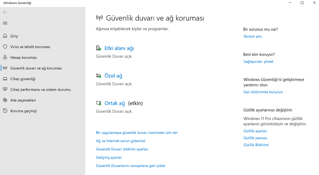Click the Etki alanı ağı network icon
The width and height of the screenshot is (319, 175).
click(x=98, y=48)
